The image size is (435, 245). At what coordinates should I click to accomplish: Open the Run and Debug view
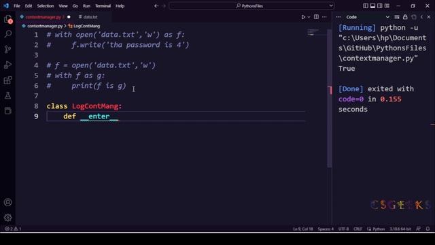point(8,65)
